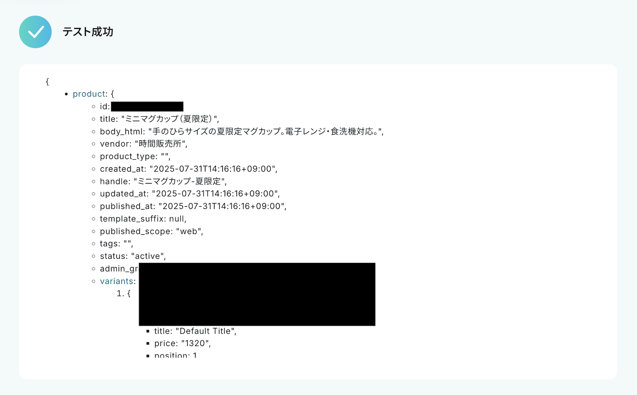Click the test success checkmark icon
This screenshot has width=637, height=395.
[35, 32]
